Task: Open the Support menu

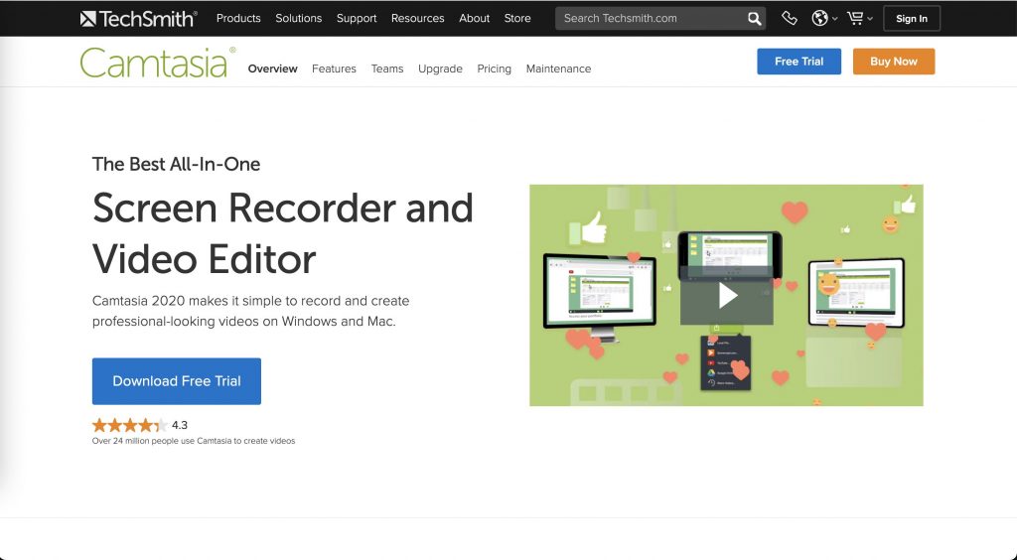Action: tap(357, 18)
